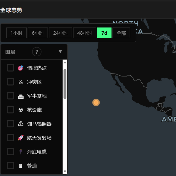Click the plug icon for 海底电缆
Image resolution: width=176 pixels, height=176 pixels.
coord(21,152)
